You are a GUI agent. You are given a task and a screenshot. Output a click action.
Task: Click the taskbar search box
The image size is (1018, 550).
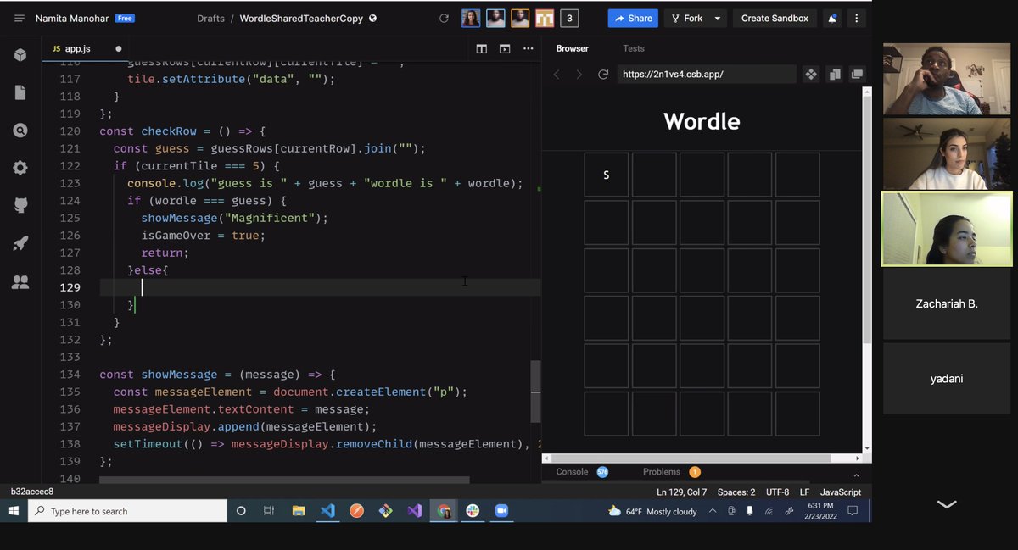(127, 511)
